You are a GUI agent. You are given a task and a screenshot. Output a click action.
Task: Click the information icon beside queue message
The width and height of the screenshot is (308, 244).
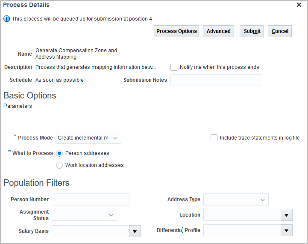(x=7, y=19)
